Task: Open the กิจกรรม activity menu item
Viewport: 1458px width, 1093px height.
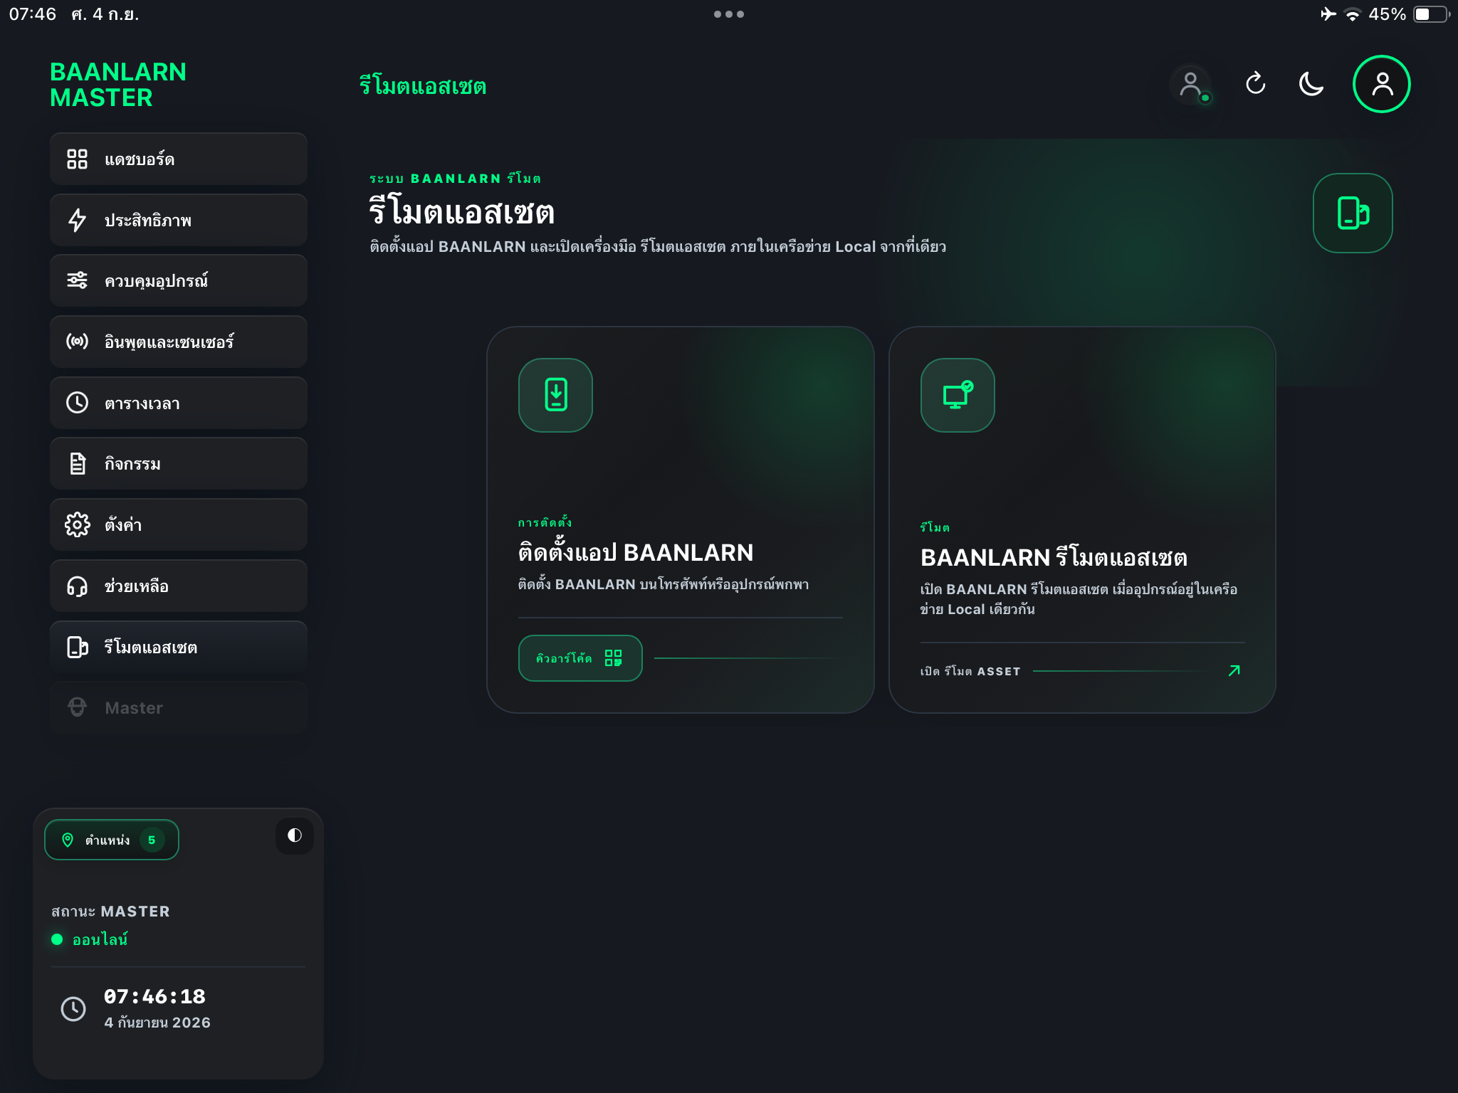Action: click(x=179, y=463)
